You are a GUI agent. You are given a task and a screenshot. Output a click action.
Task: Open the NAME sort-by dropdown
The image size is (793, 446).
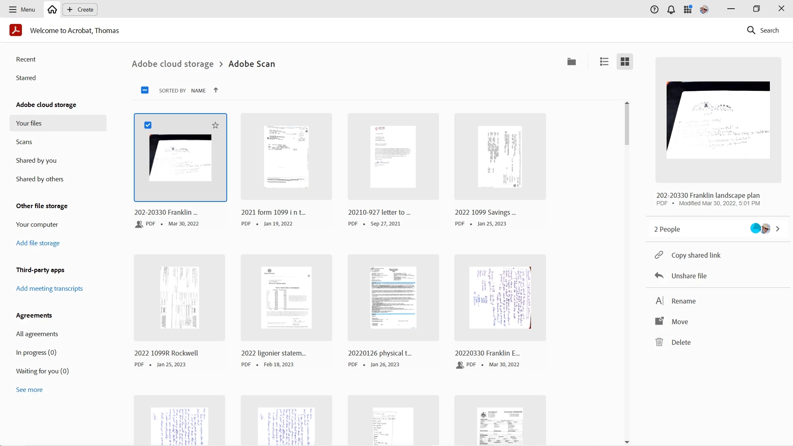click(198, 90)
